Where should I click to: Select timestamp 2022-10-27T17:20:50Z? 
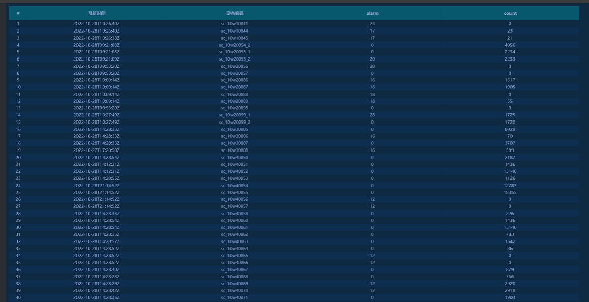96,150
